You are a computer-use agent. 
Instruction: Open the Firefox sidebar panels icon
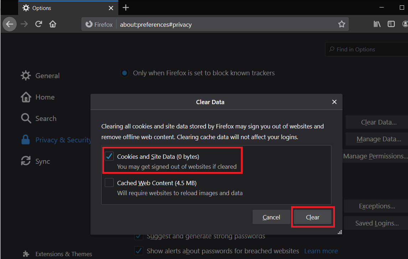(391, 24)
